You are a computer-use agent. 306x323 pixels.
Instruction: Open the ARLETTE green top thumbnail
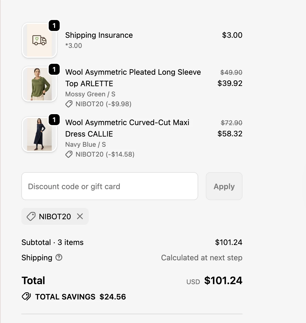tap(39, 84)
